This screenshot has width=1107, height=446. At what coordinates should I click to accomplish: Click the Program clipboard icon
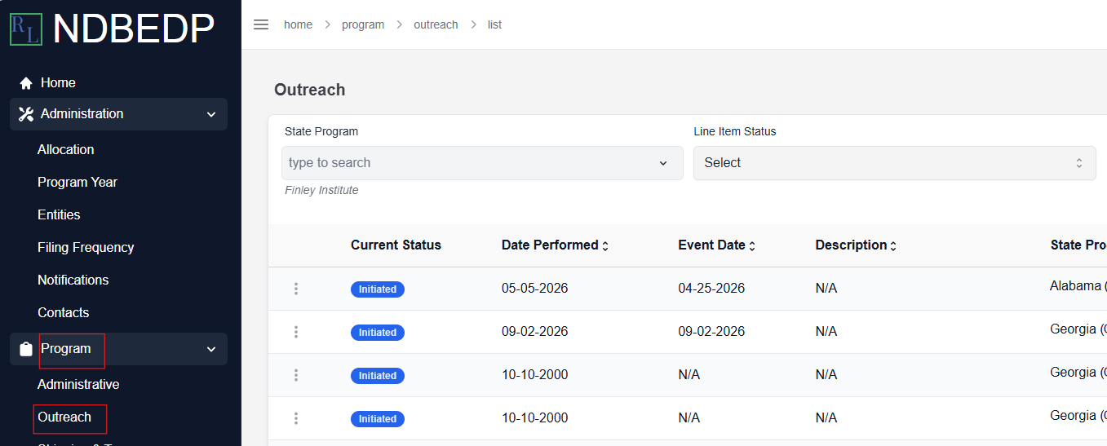point(26,349)
